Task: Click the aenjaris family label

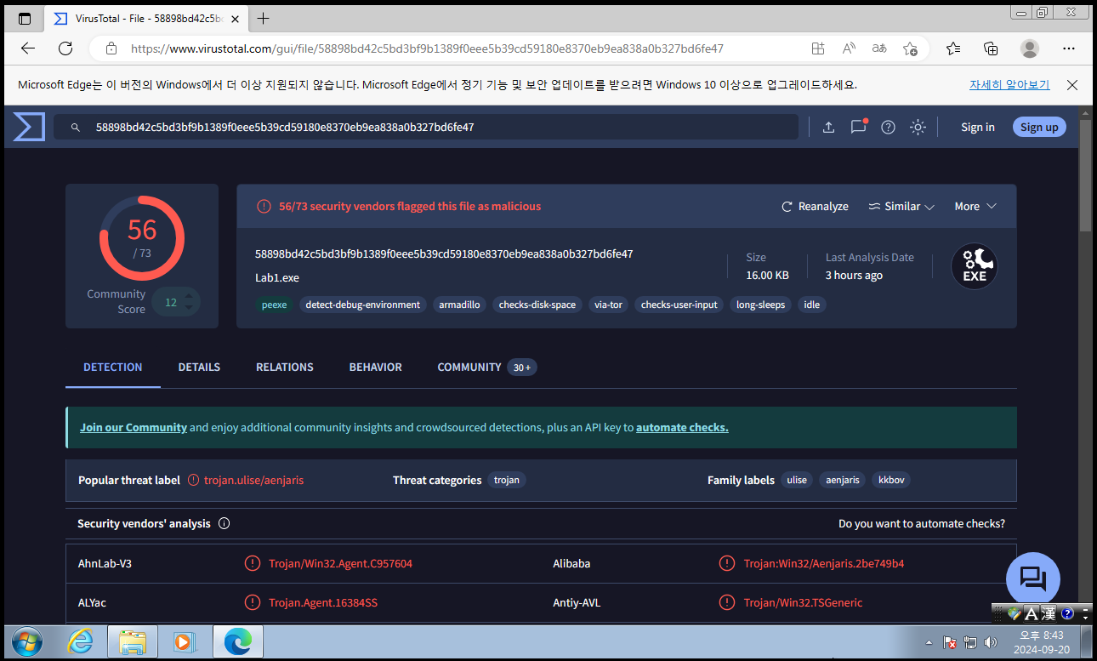Action: tap(843, 480)
